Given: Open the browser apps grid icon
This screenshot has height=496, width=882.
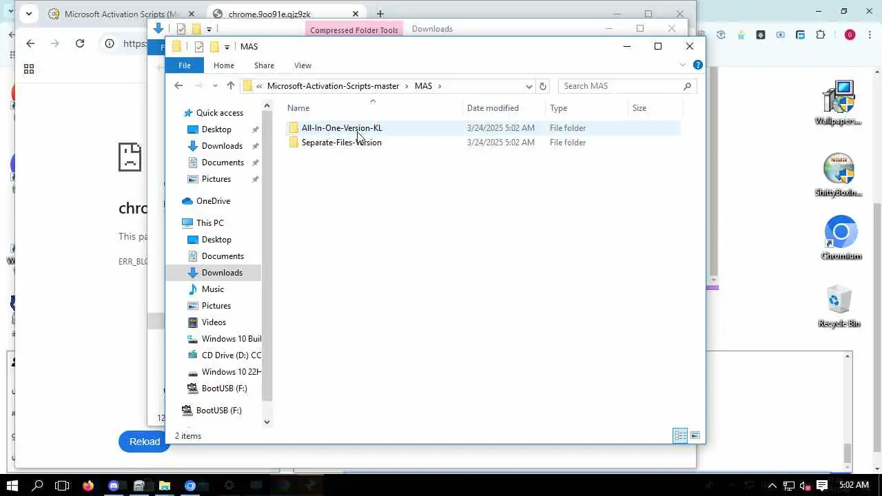Looking at the screenshot, I should click(29, 69).
